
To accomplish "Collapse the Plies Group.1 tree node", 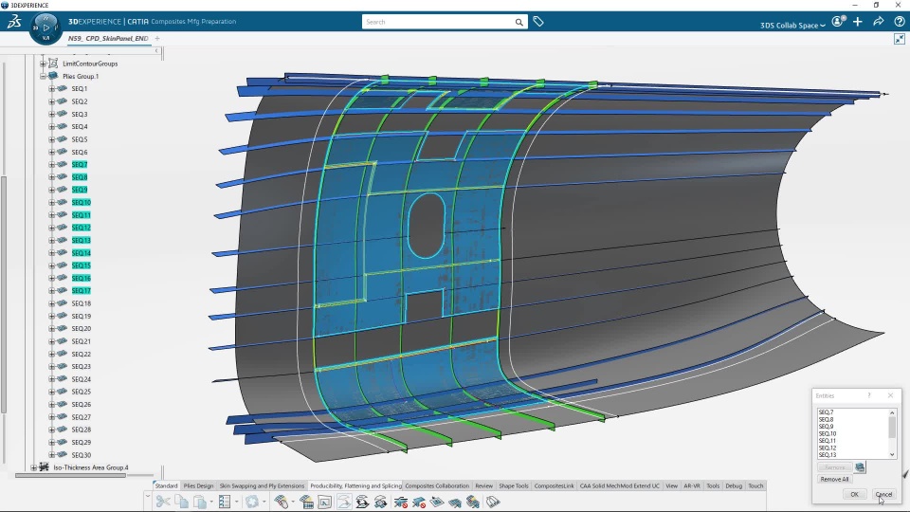I will point(43,76).
